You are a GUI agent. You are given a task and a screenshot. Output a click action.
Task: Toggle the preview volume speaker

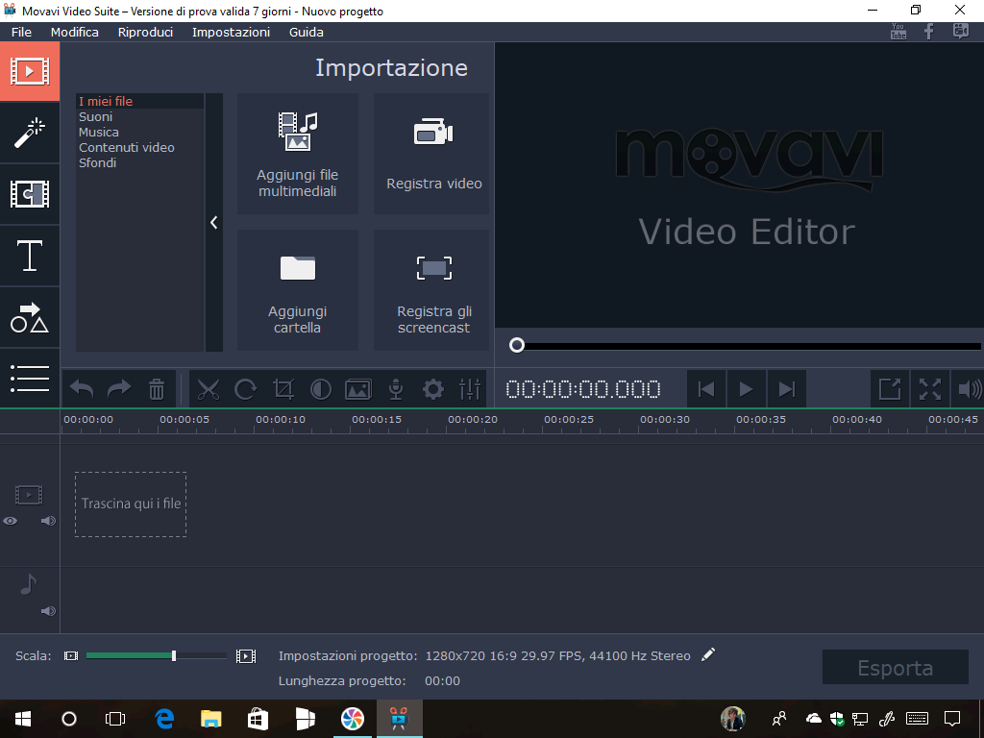coord(969,390)
